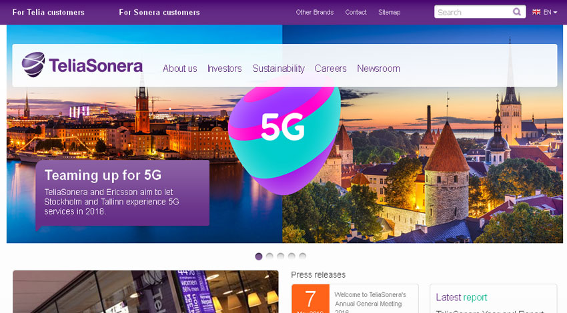Viewport: 567px width, 313px height.
Task: Open For Telia customers link
Action: pos(48,12)
